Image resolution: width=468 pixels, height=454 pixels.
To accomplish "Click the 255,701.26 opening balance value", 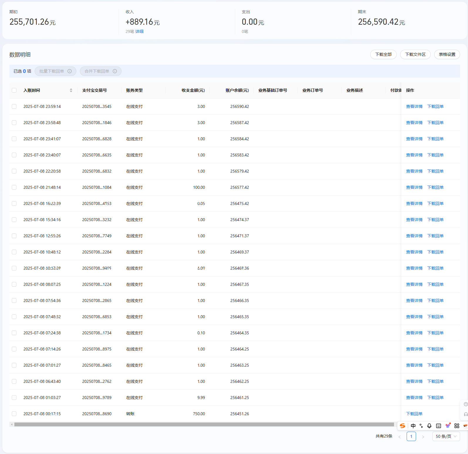I will tap(32, 22).
